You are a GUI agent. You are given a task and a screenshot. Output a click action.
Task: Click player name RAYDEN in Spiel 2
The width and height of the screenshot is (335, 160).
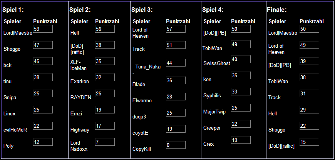81,97
